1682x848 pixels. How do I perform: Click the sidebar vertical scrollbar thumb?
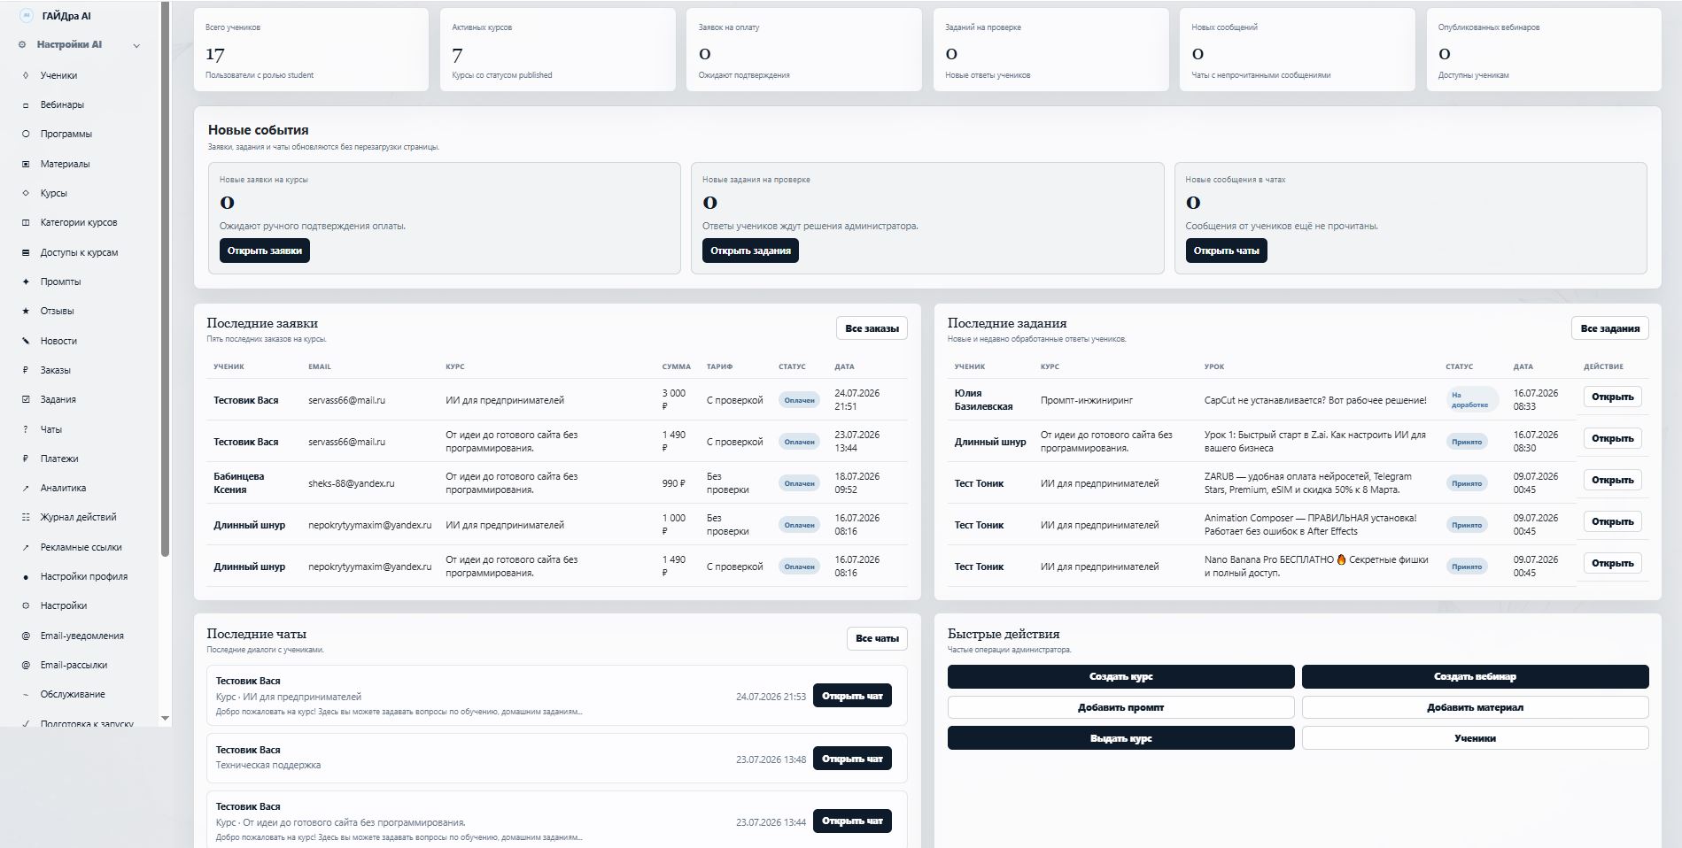click(165, 279)
